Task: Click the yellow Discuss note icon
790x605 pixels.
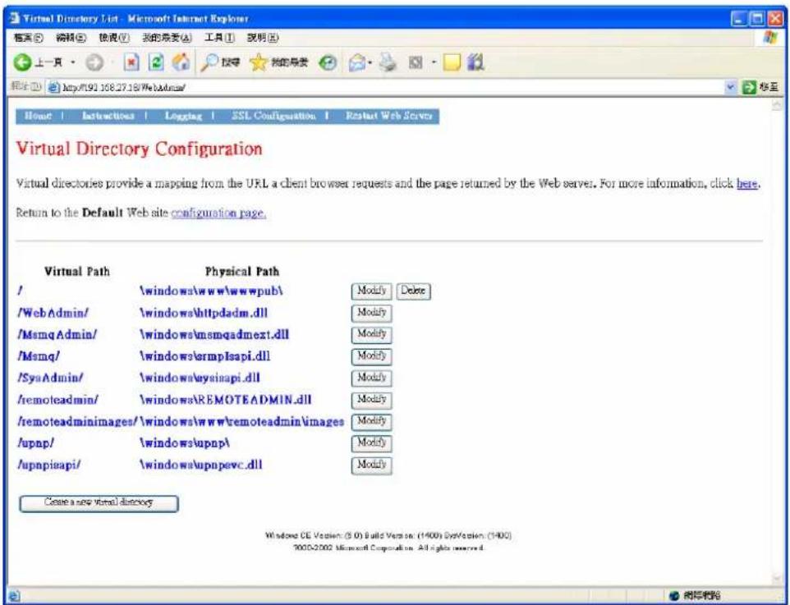Action: pos(452,62)
